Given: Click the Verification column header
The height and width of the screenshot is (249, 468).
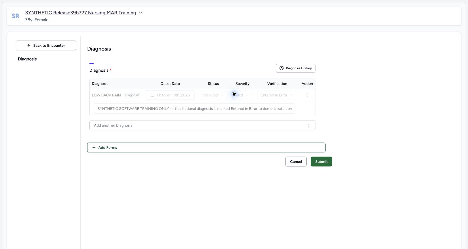Looking at the screenshot, I should point(277,84).
